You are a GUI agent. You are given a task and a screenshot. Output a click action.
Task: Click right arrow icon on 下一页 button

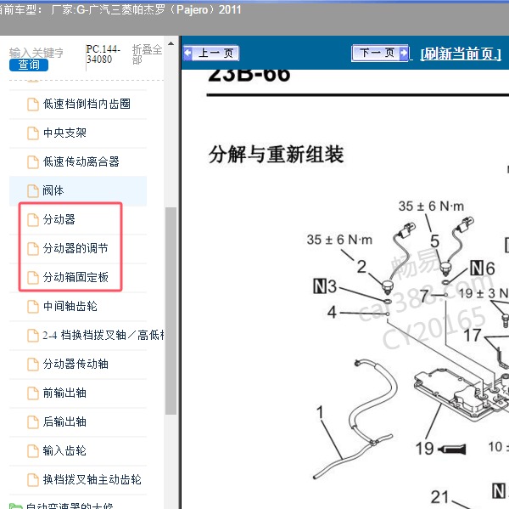point(404,53)
